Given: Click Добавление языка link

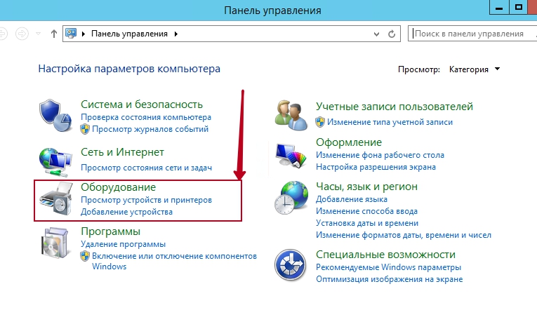Looking at the screenshot, I should pyautogui.click(x=352, y=199).
